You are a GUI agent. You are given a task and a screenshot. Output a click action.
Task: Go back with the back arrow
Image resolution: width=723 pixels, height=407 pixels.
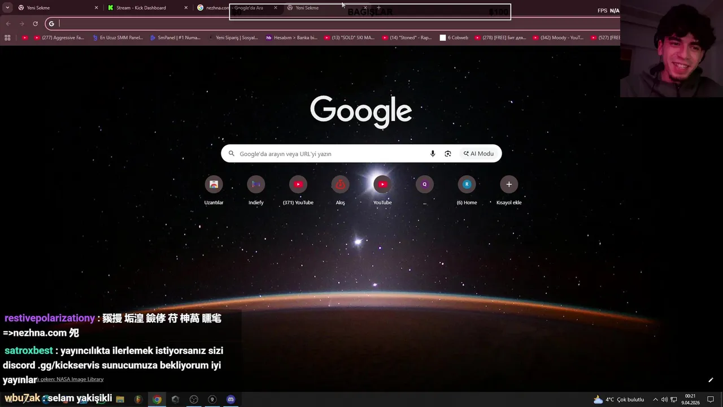pyautogui.click(x=8, y=24)
